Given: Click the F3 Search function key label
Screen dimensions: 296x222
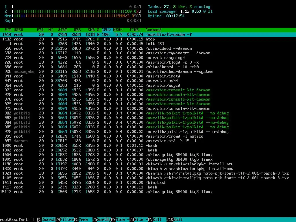Looking at the screenshot, I should point(46,220).
